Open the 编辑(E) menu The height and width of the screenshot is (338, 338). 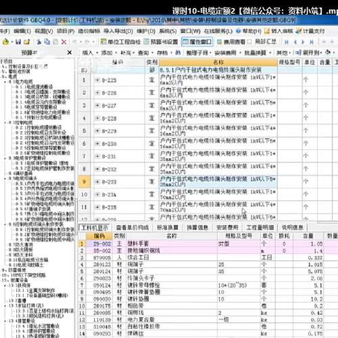tap(22, 31)
